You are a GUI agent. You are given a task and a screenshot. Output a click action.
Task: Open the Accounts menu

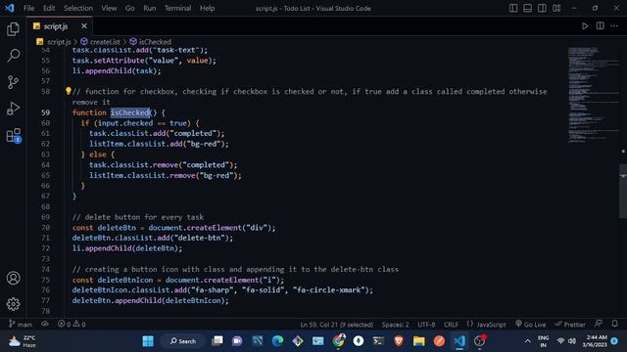(x=13, y=278)
